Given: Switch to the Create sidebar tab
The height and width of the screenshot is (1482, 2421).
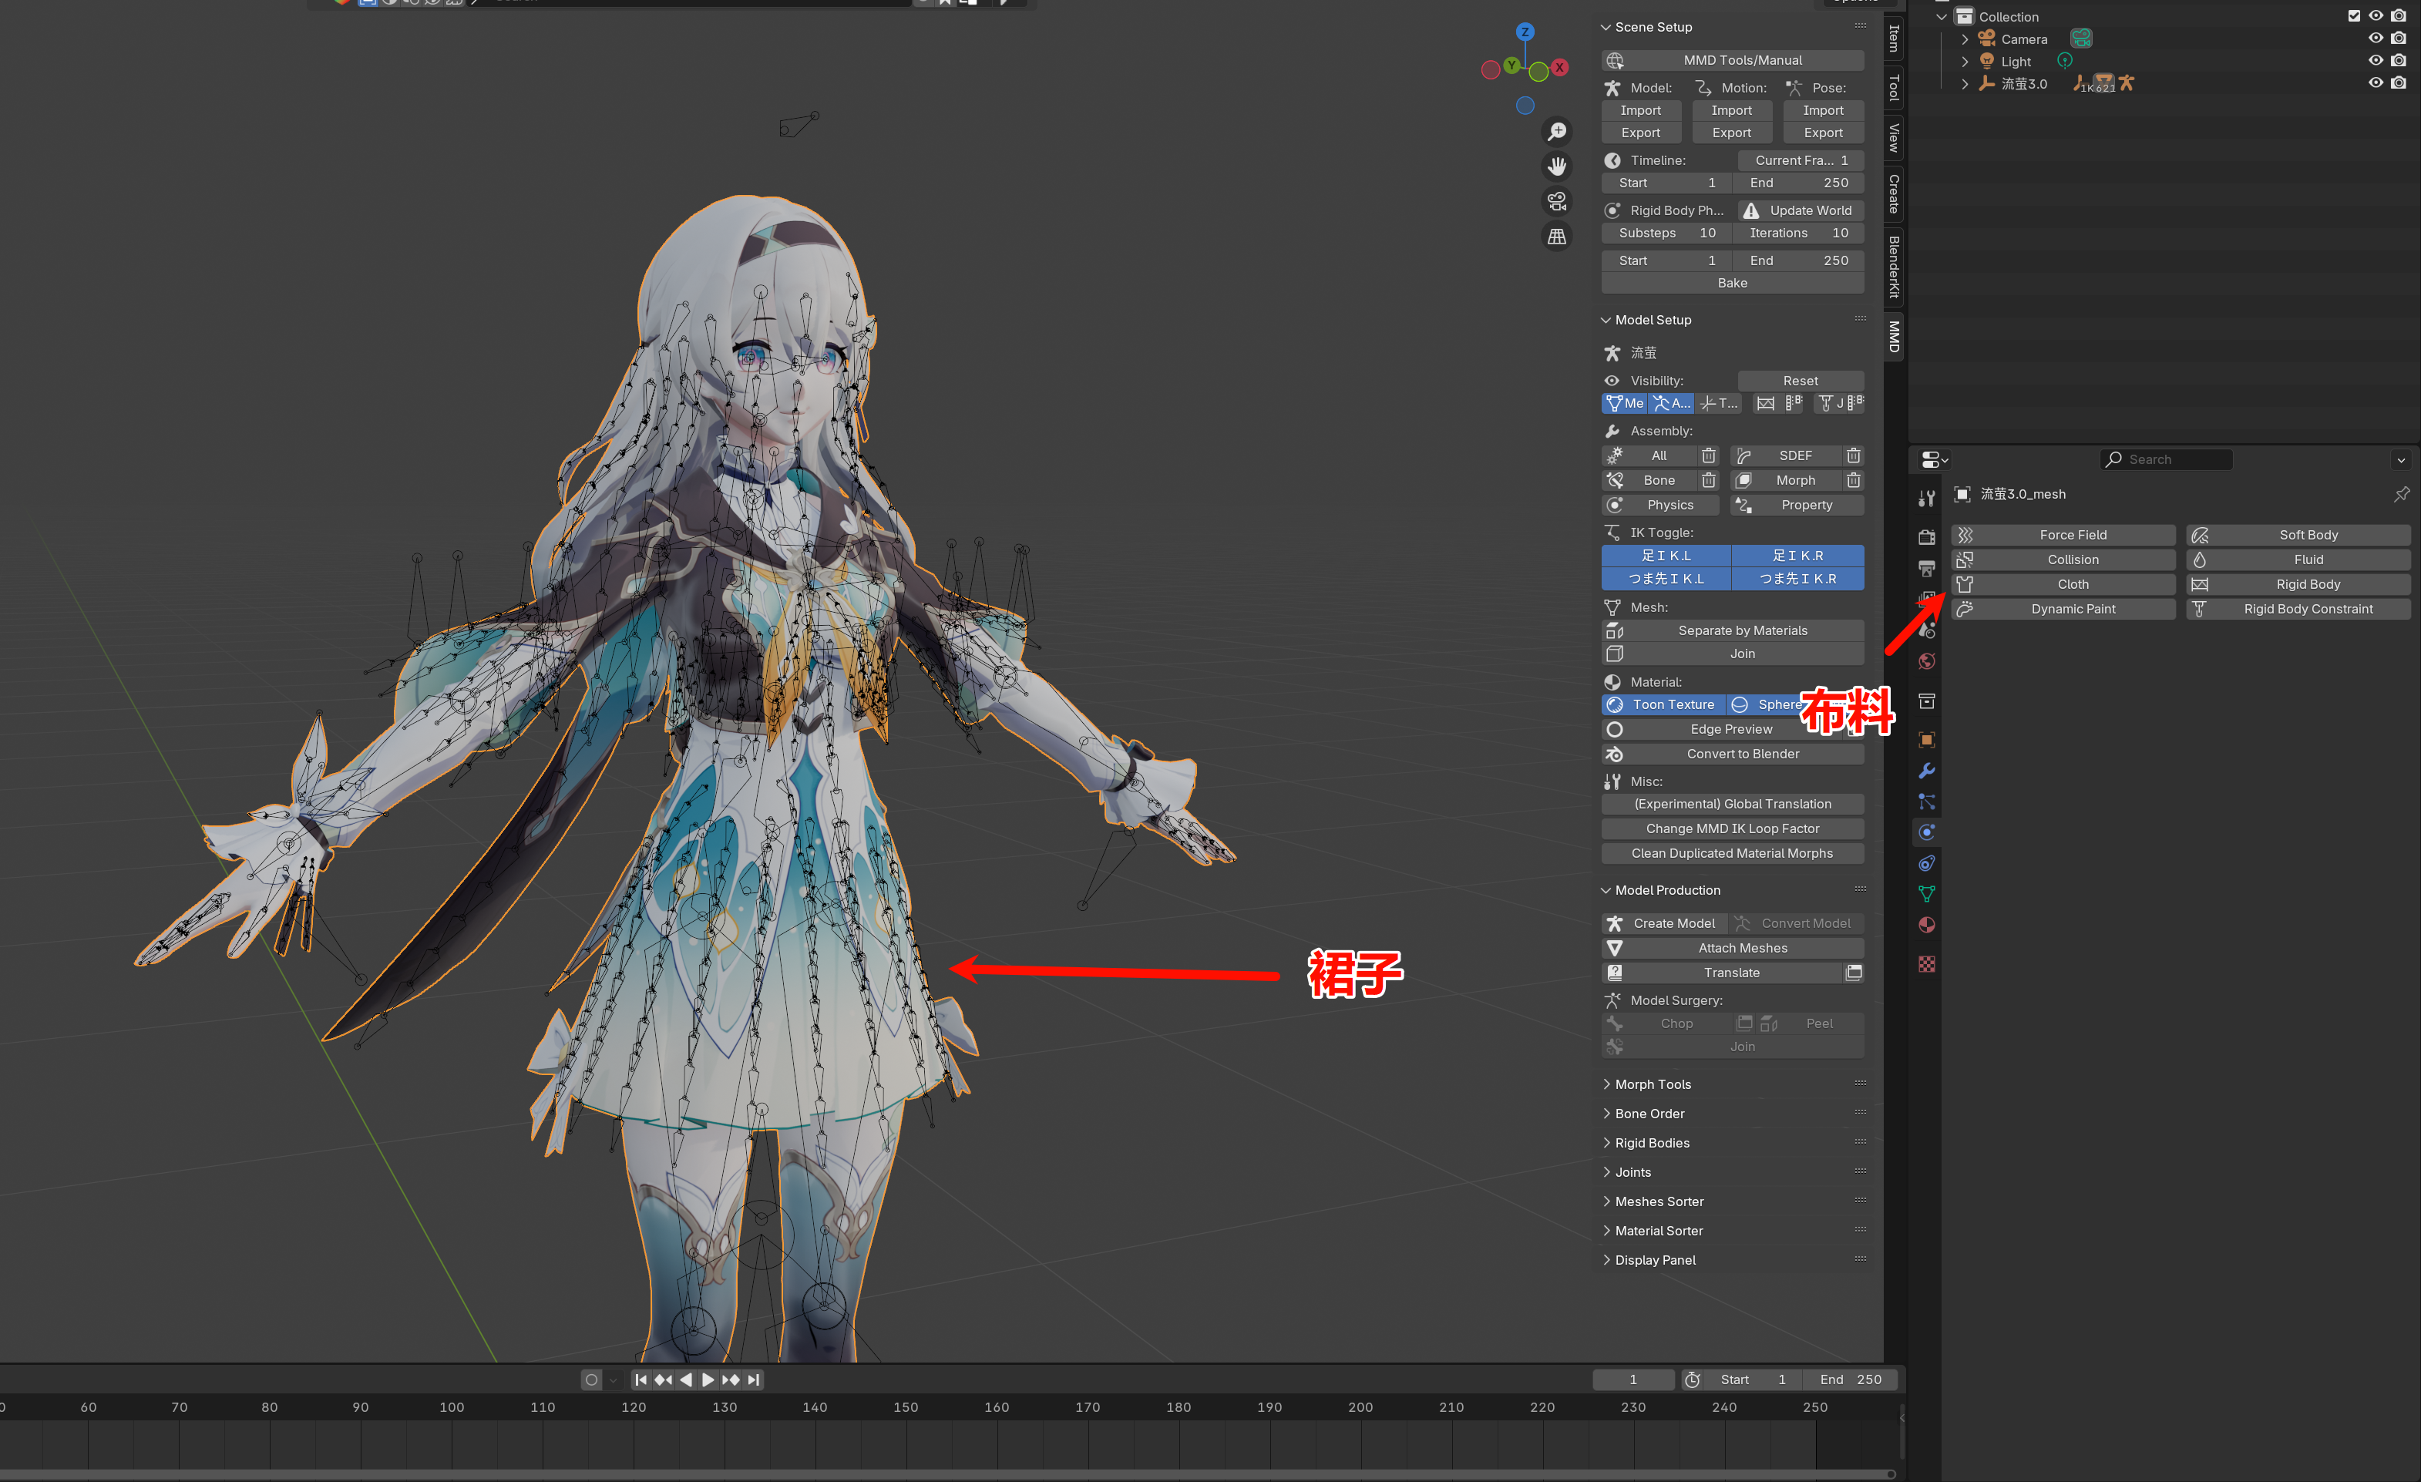Looking at the screenshot, I should point(1895,193).
